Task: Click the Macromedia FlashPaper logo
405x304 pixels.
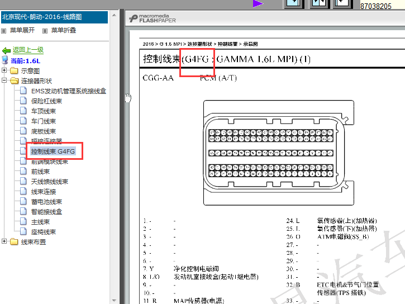Action: (153, 18)
